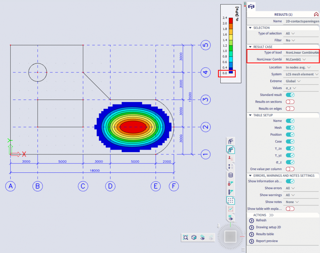Click the zoom-all magnifier icon
Screen dimensions: 320x253
pyautogui.click(x=186, y=237)
